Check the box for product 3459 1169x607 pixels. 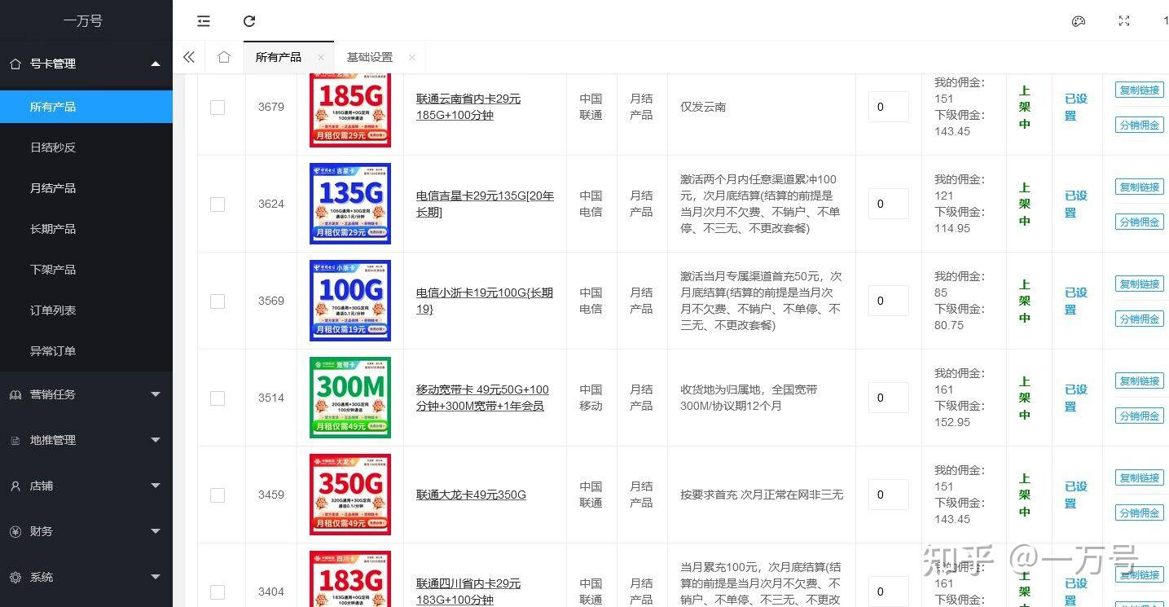tap(218, 495)
